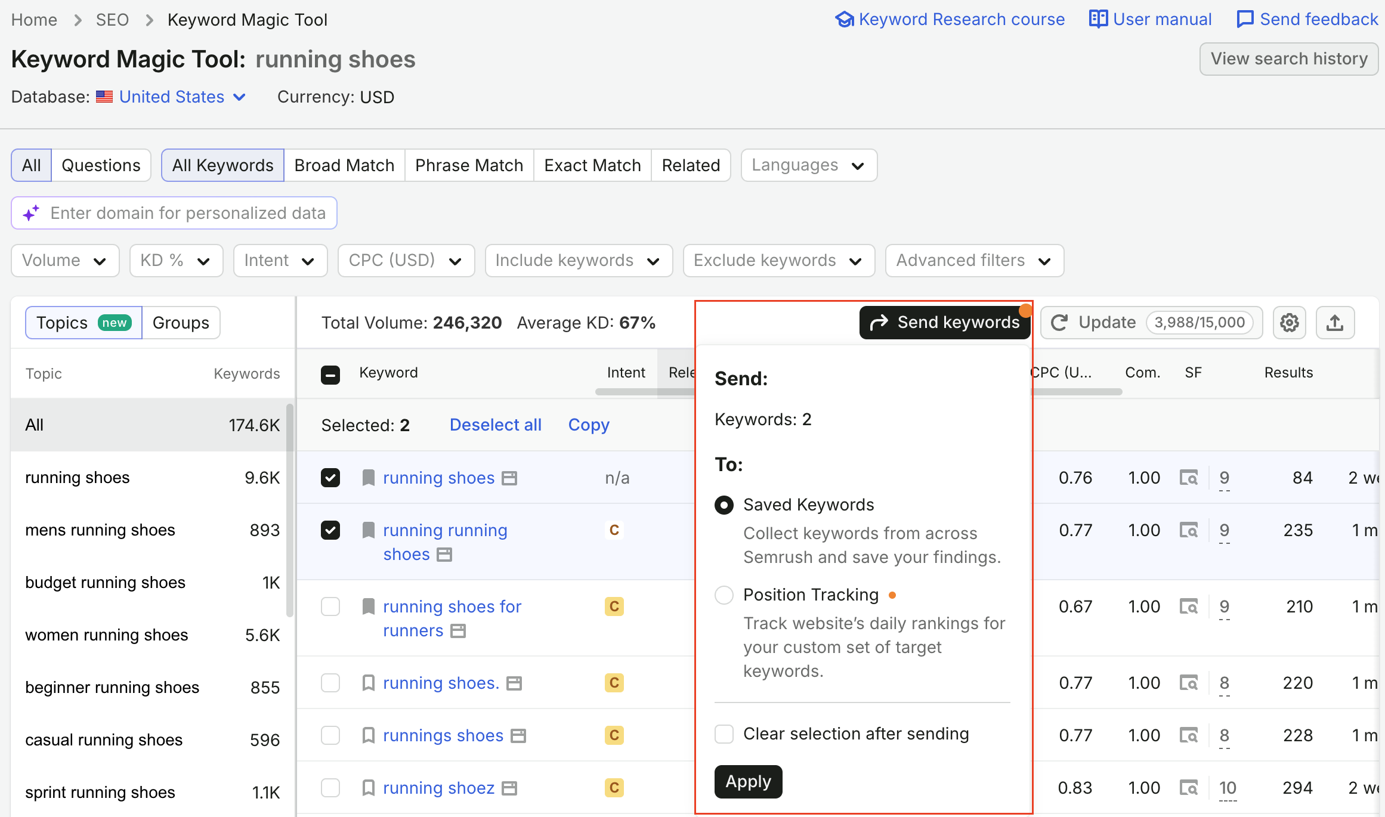This screenshot has height=817, width=1385.
Task: Open SERP preview icon after 'runnings shoes' keyword
Action: pyautogui.click(x=518, y=736)
